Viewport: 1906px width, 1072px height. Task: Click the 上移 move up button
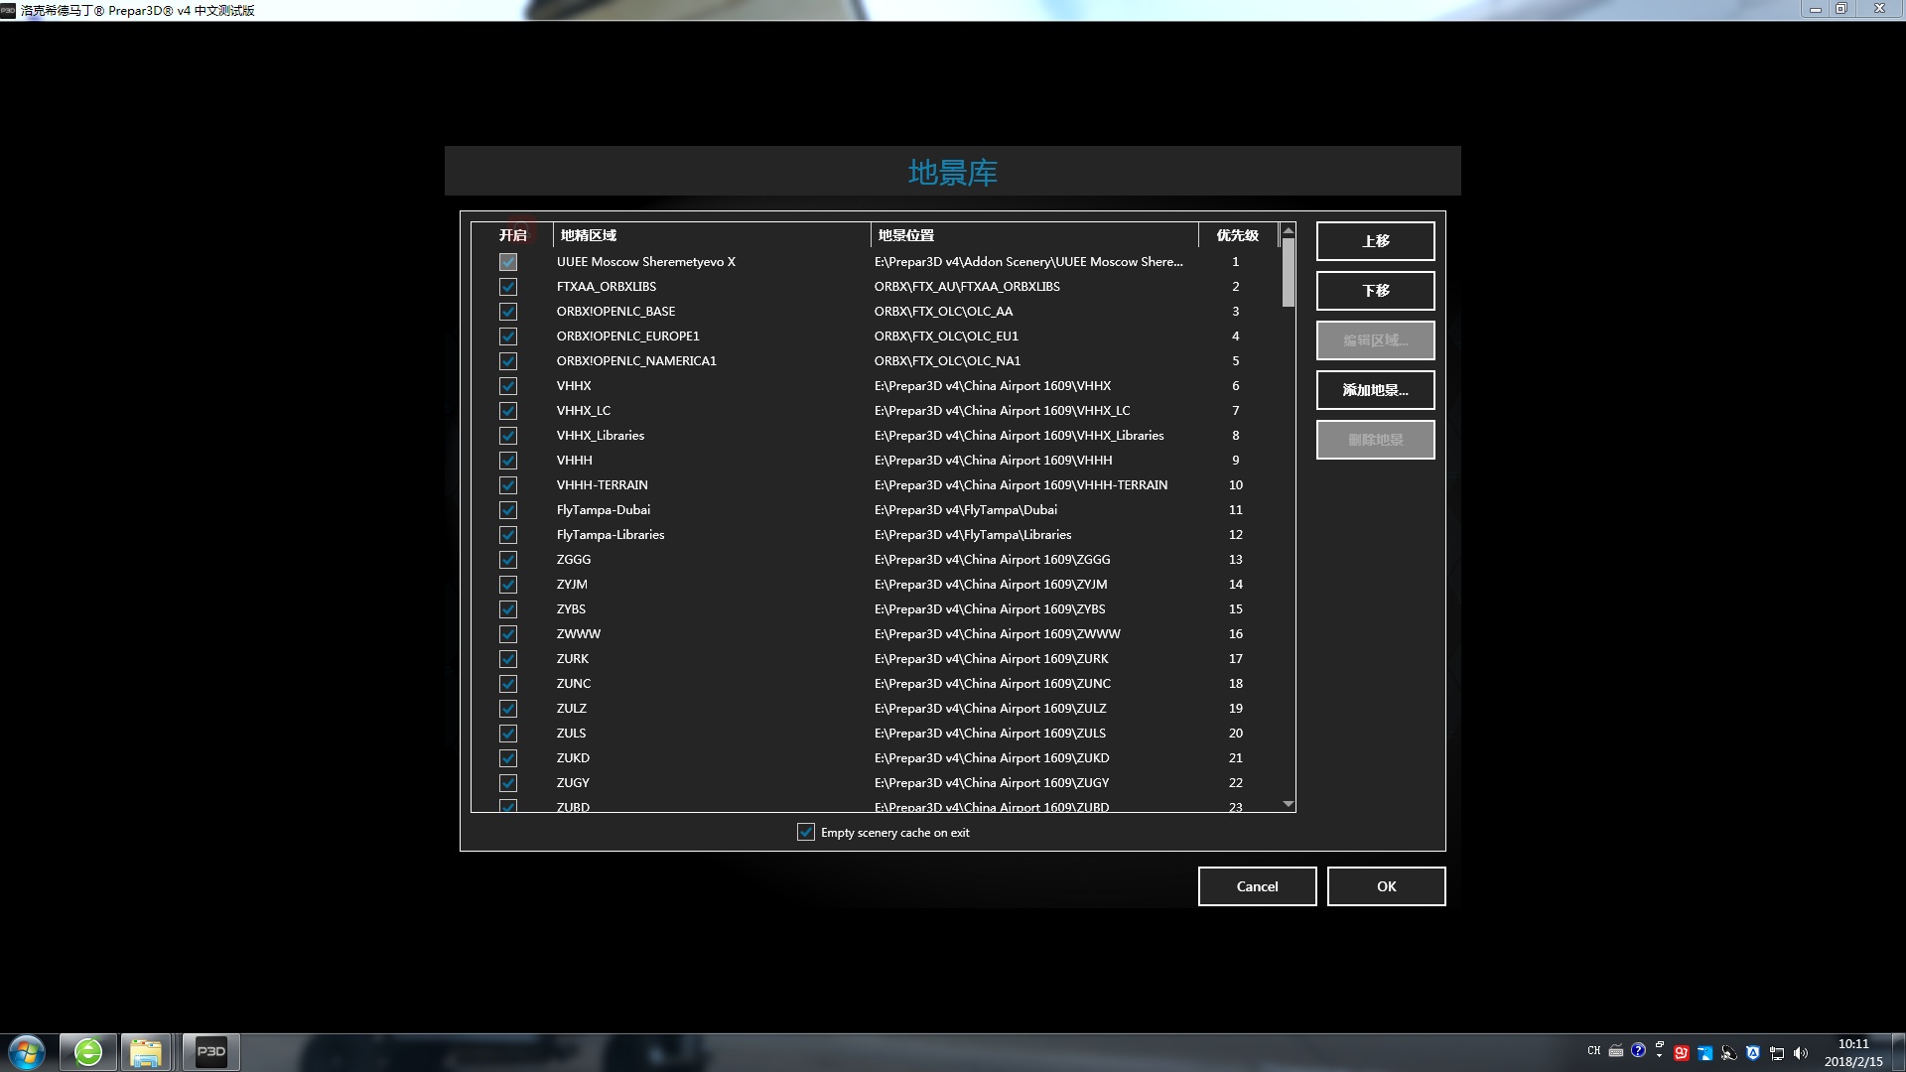click(x=1376, y=241)
